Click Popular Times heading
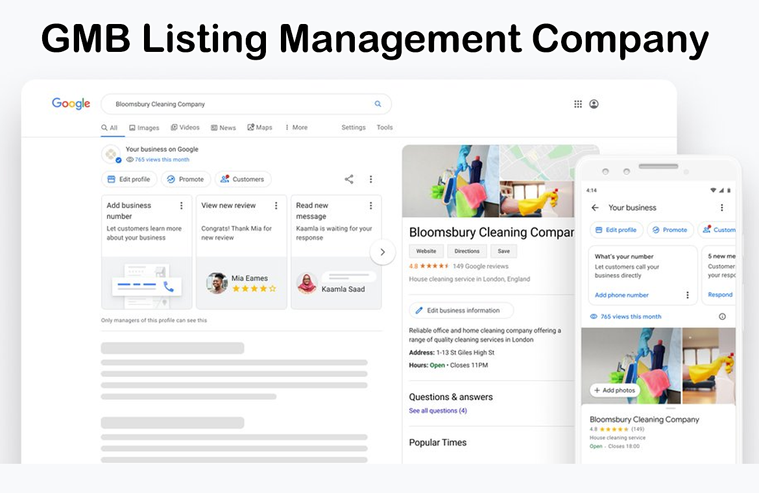759x493 pixels. click(x=438, y=442)
